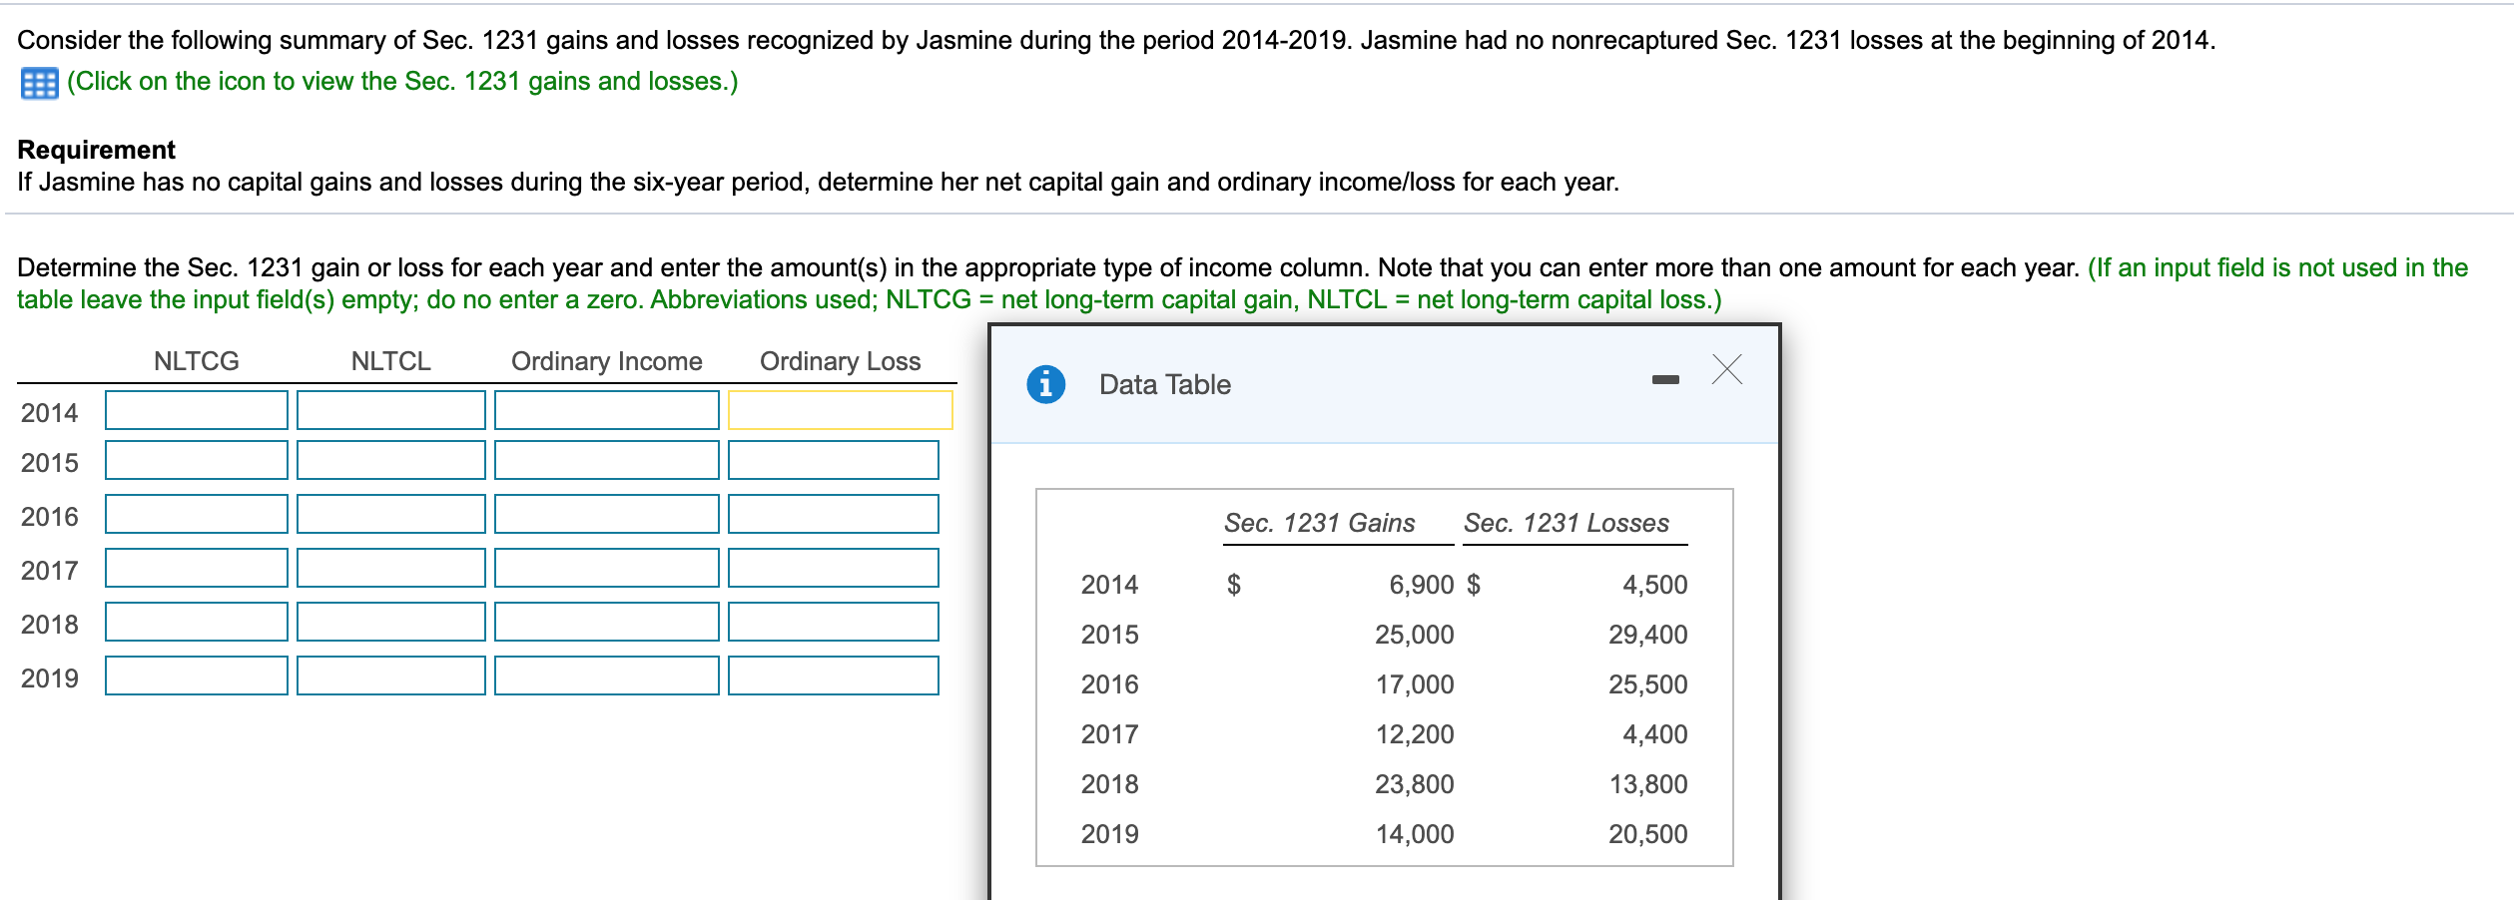
Task: Click the 2018 NLTCL input field
Action: pos(390,622)
